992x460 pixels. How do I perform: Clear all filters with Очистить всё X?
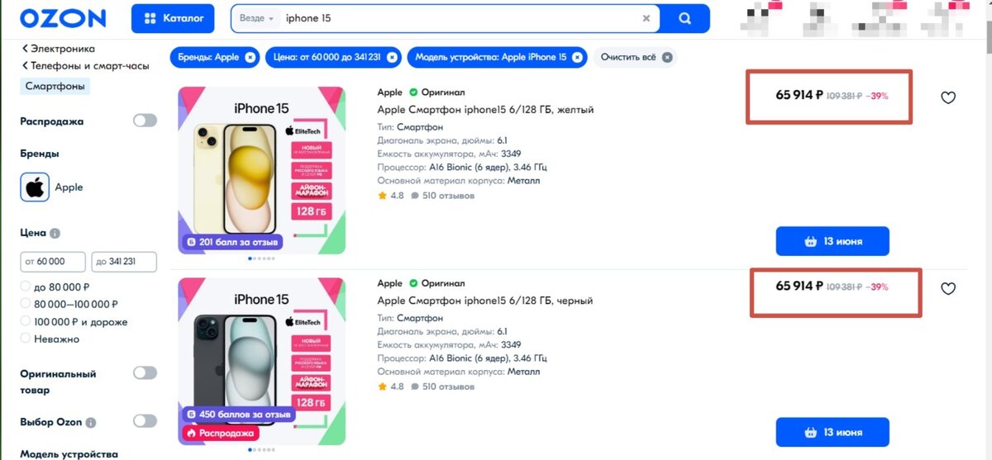667,57
